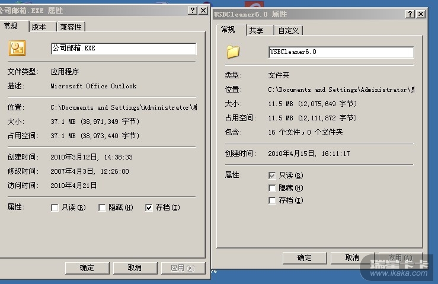438x284 pixels.
Task: Close the USBCleaner6.0 properties window
Action: (421, 14)
